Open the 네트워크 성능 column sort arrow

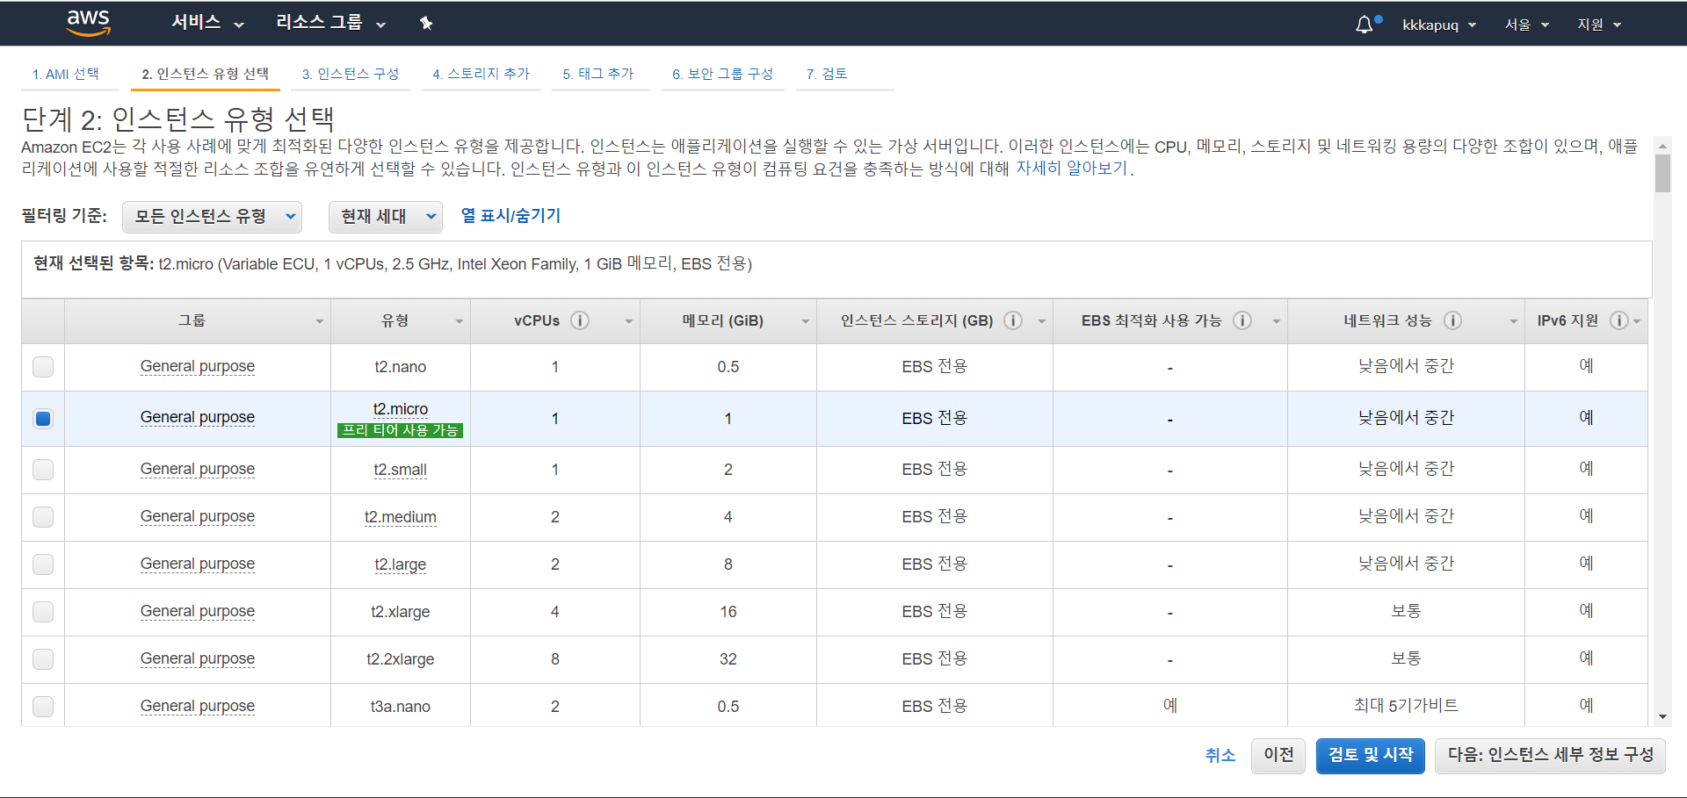1514,321
